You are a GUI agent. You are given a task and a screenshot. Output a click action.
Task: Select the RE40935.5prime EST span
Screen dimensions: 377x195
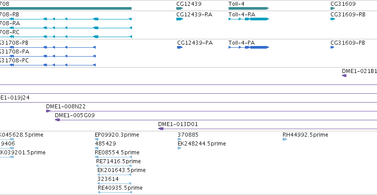point(115,192)
